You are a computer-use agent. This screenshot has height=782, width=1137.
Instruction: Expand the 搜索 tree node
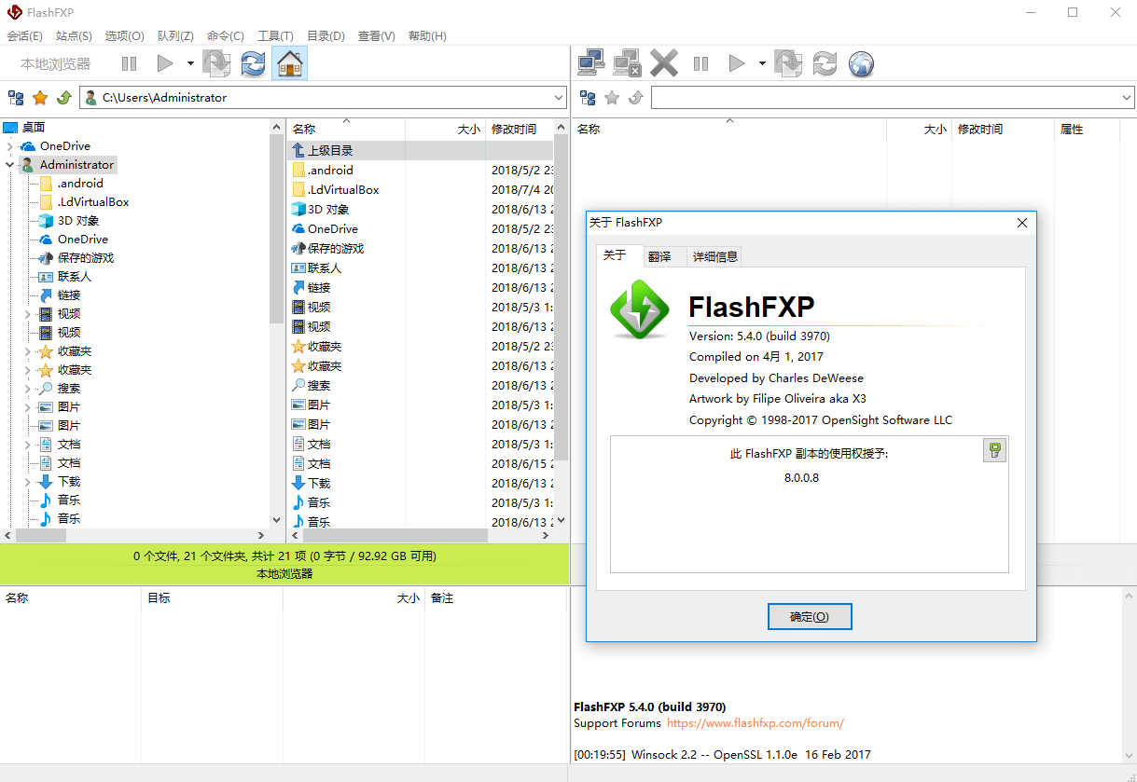tap(28, 389)
